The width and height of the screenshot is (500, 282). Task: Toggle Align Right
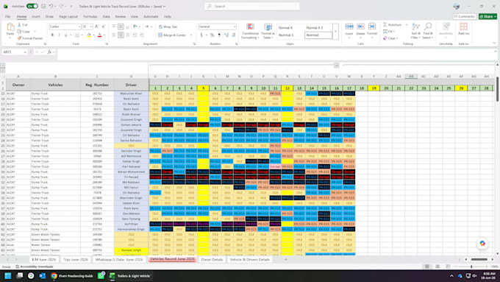coord(127,35)
